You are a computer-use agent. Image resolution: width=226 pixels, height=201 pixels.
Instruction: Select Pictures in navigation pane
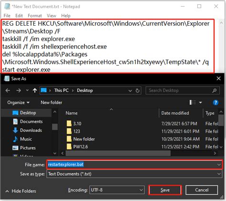pos(28,148)
